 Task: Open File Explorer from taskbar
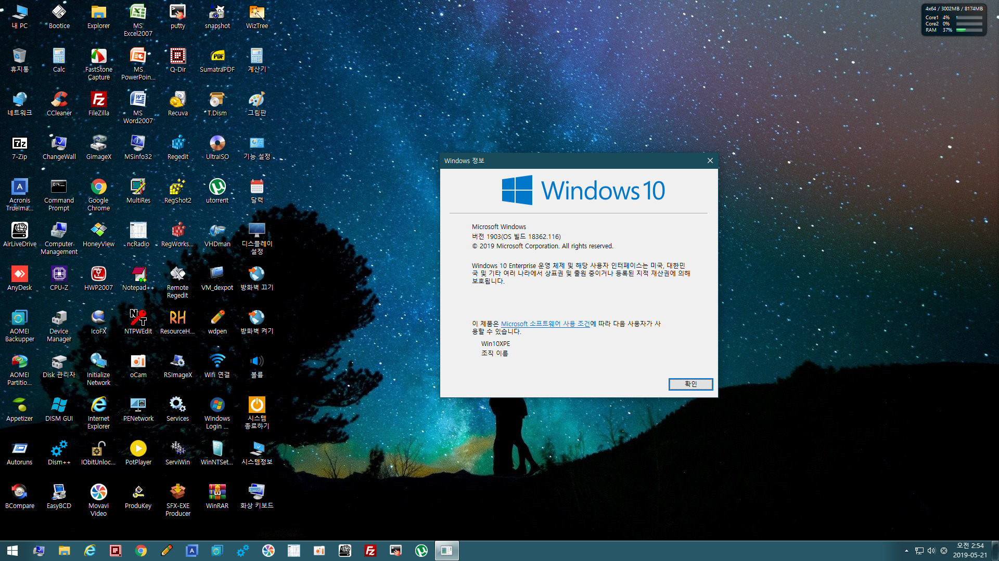coord(64,551)
